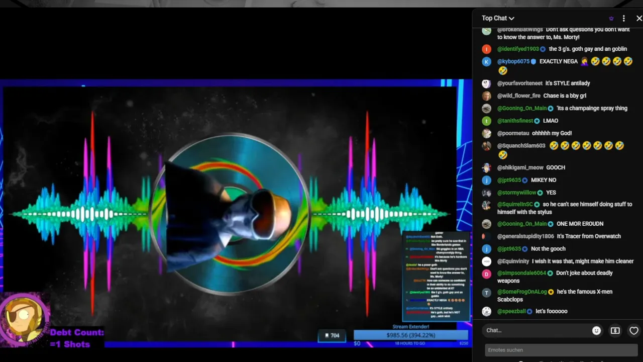Open SquirrelInSC's profile avatar
The image size is (643, 362).
[x=486, y=205]
